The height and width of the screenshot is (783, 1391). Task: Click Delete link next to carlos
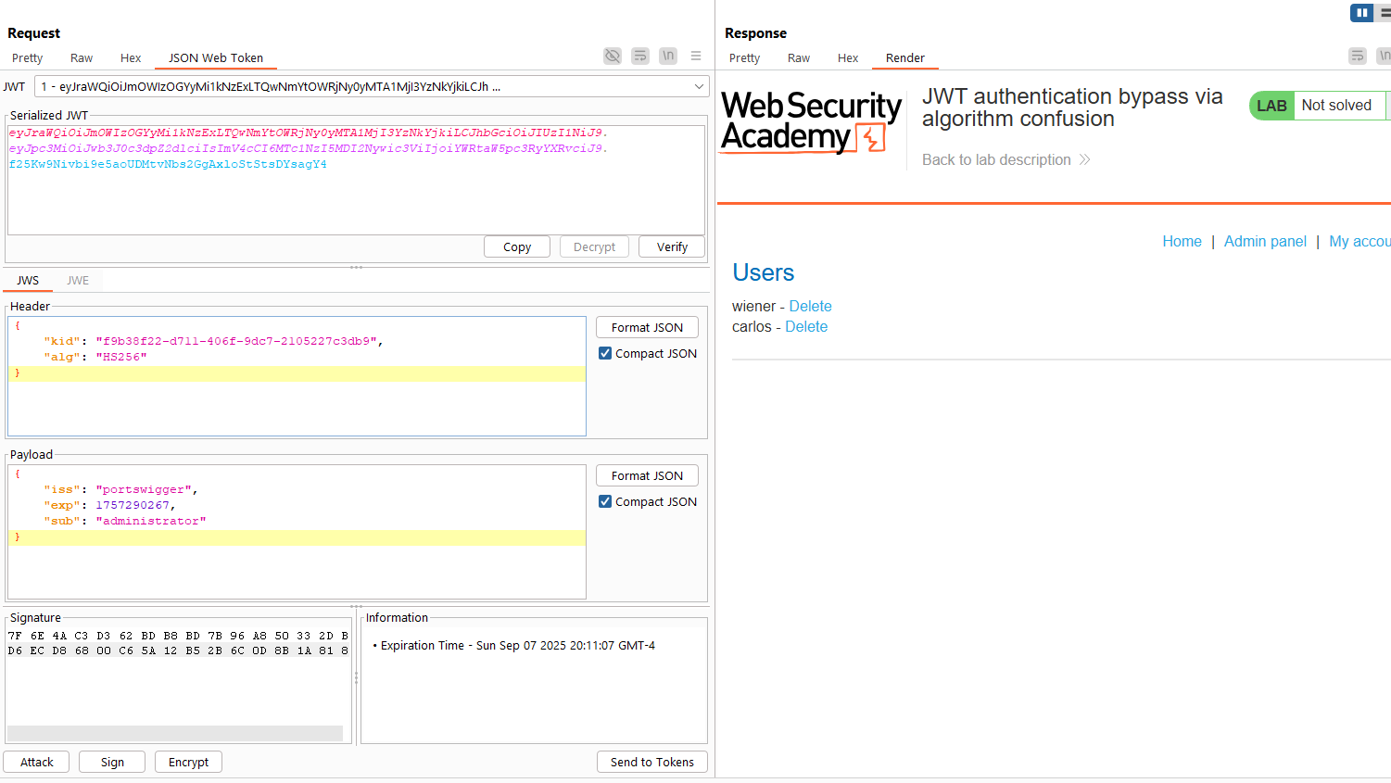point(806,327)
